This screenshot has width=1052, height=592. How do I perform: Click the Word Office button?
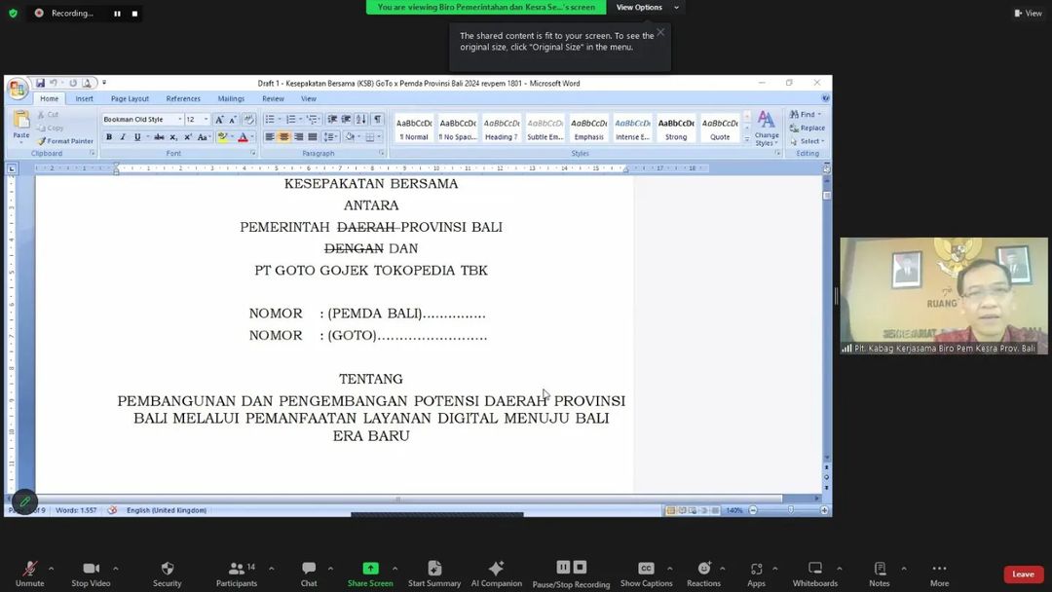click(18, 88)
